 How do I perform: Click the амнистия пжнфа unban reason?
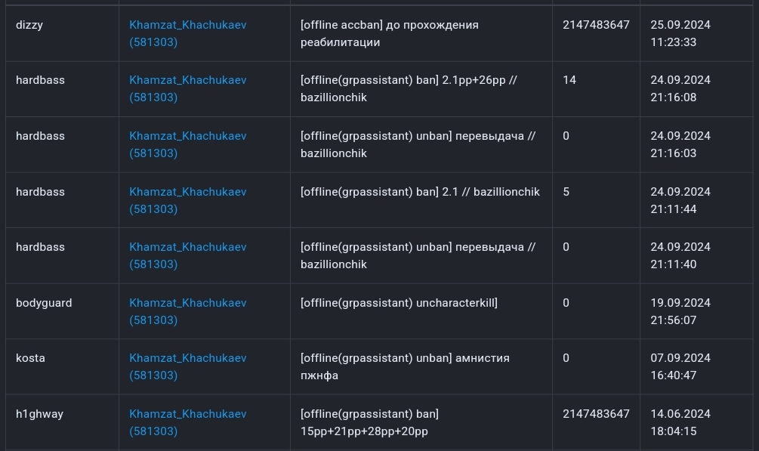point(404,366)
